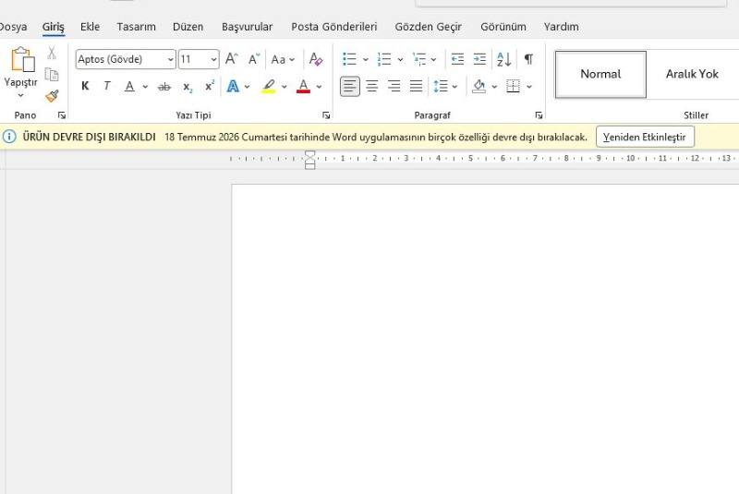The image size is (739, 494).
Task: Toggle italic (T) formatting
Action: coord(107,86)
